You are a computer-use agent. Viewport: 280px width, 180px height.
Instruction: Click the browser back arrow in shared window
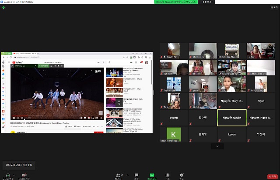pyautogui.click(x=3, y=57)
